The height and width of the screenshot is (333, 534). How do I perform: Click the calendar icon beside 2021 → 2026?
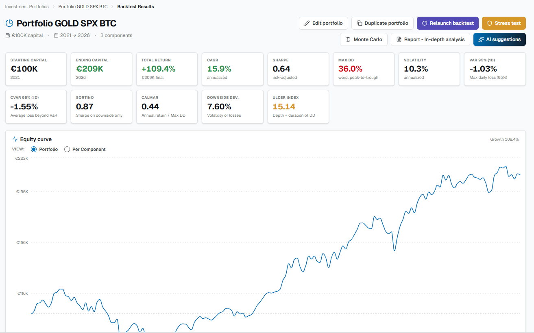pos(56,35)
